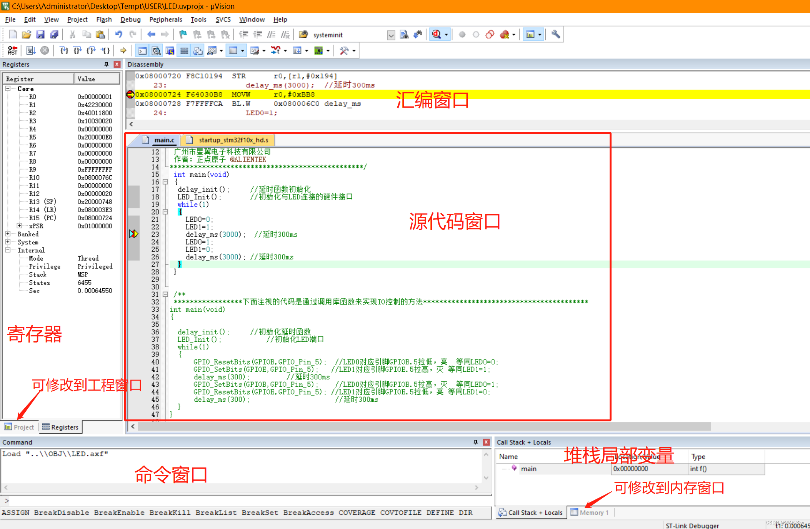Image resolution: width=810 pixels, height=529 pixels.
Task: Click the Enable/Disable All Breakpoints icon
Action: tap(490, 35)
